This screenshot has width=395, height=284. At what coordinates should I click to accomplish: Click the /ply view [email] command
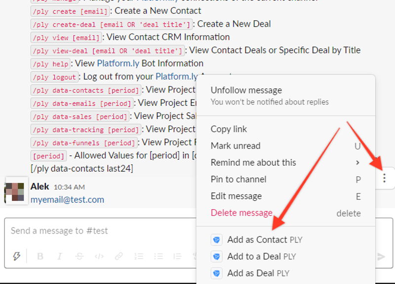tap(66, 38)
